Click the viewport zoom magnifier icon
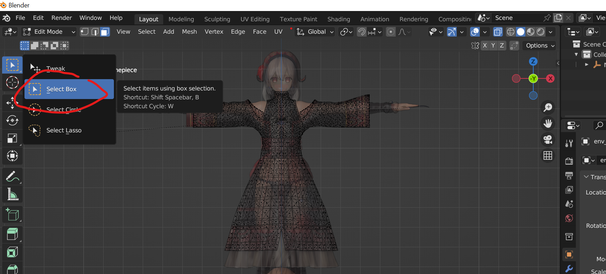 point(548,107)
